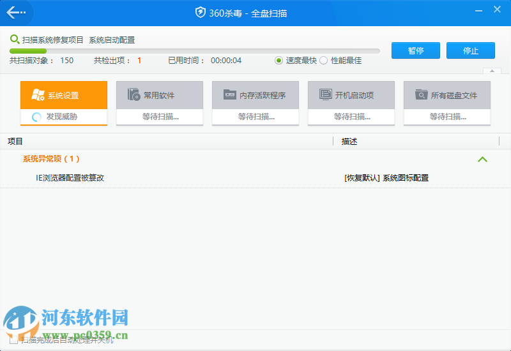This screenshot has width=511, height=351.
Task: Close the 360杀毒 window
Action: click(497, 10)
